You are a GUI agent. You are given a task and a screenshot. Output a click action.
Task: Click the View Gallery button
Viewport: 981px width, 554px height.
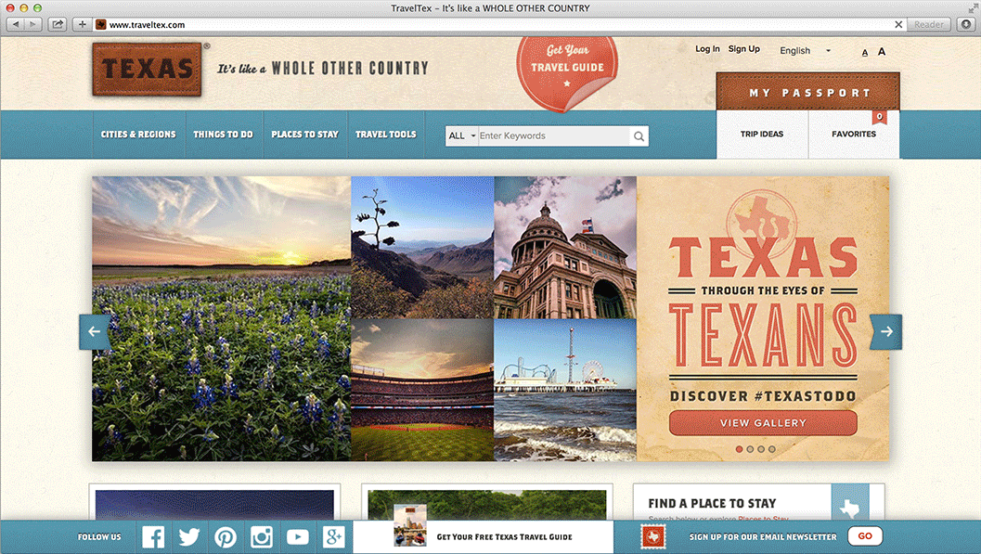(x=763, y=422)
